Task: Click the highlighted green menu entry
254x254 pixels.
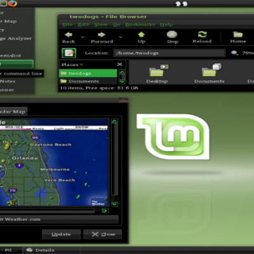Action: click(x=17, y=64)
